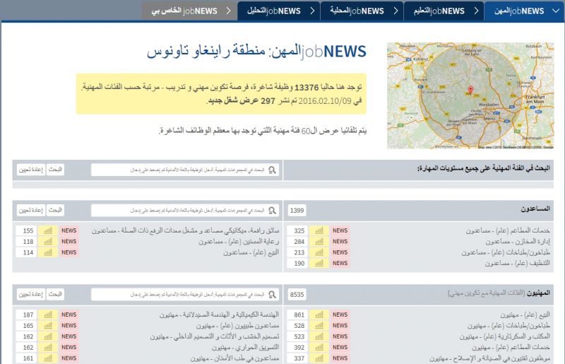The width and height of the screenshot is (565, 364).
Task: Open chart icon for row with count 187
Action: coord(48,315)
